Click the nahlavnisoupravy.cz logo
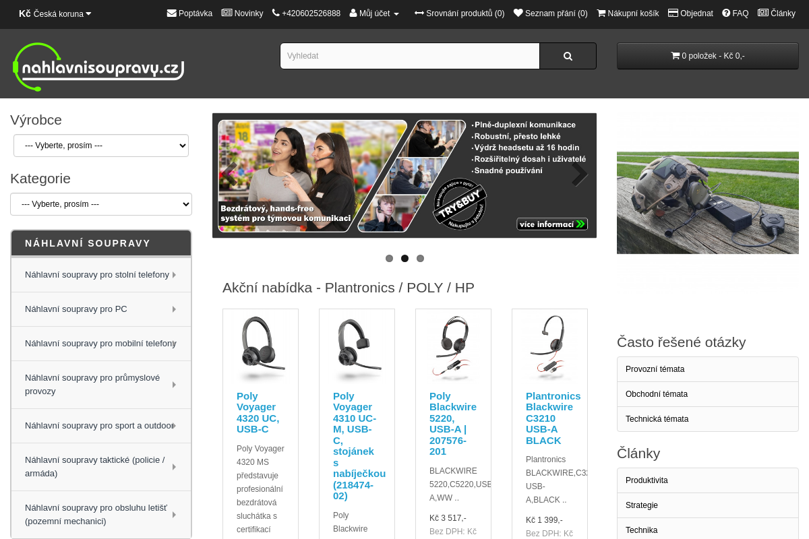This screenshot has width=809, height=539. (x=98, y=66)
